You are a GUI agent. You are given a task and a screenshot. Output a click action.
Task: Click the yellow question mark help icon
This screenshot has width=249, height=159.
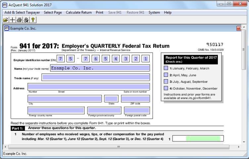click(x=33, y=20)
